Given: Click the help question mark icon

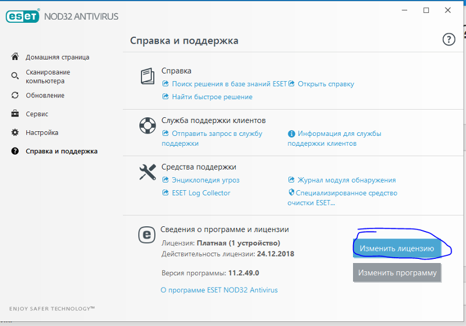Looking at the screenshot, I should tap(448, 40).
